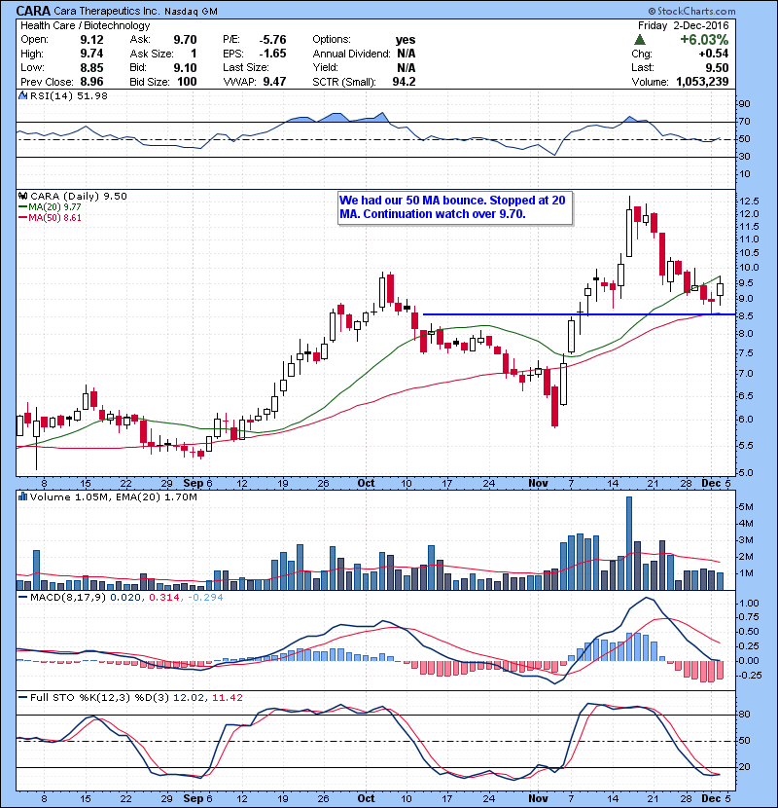Image resolution: width=778 pixels, height=808 pixels.
Task: Click the blue horizontal support line near 8.5
Action: click(x=579, y=314)
